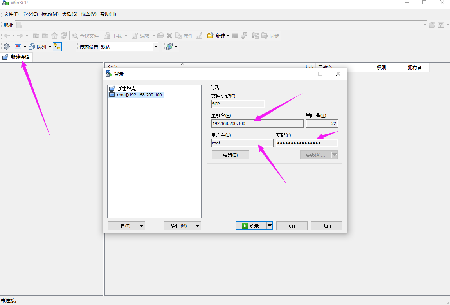
Task: Click the 拥有者 column header
Action: pos(417,68)
